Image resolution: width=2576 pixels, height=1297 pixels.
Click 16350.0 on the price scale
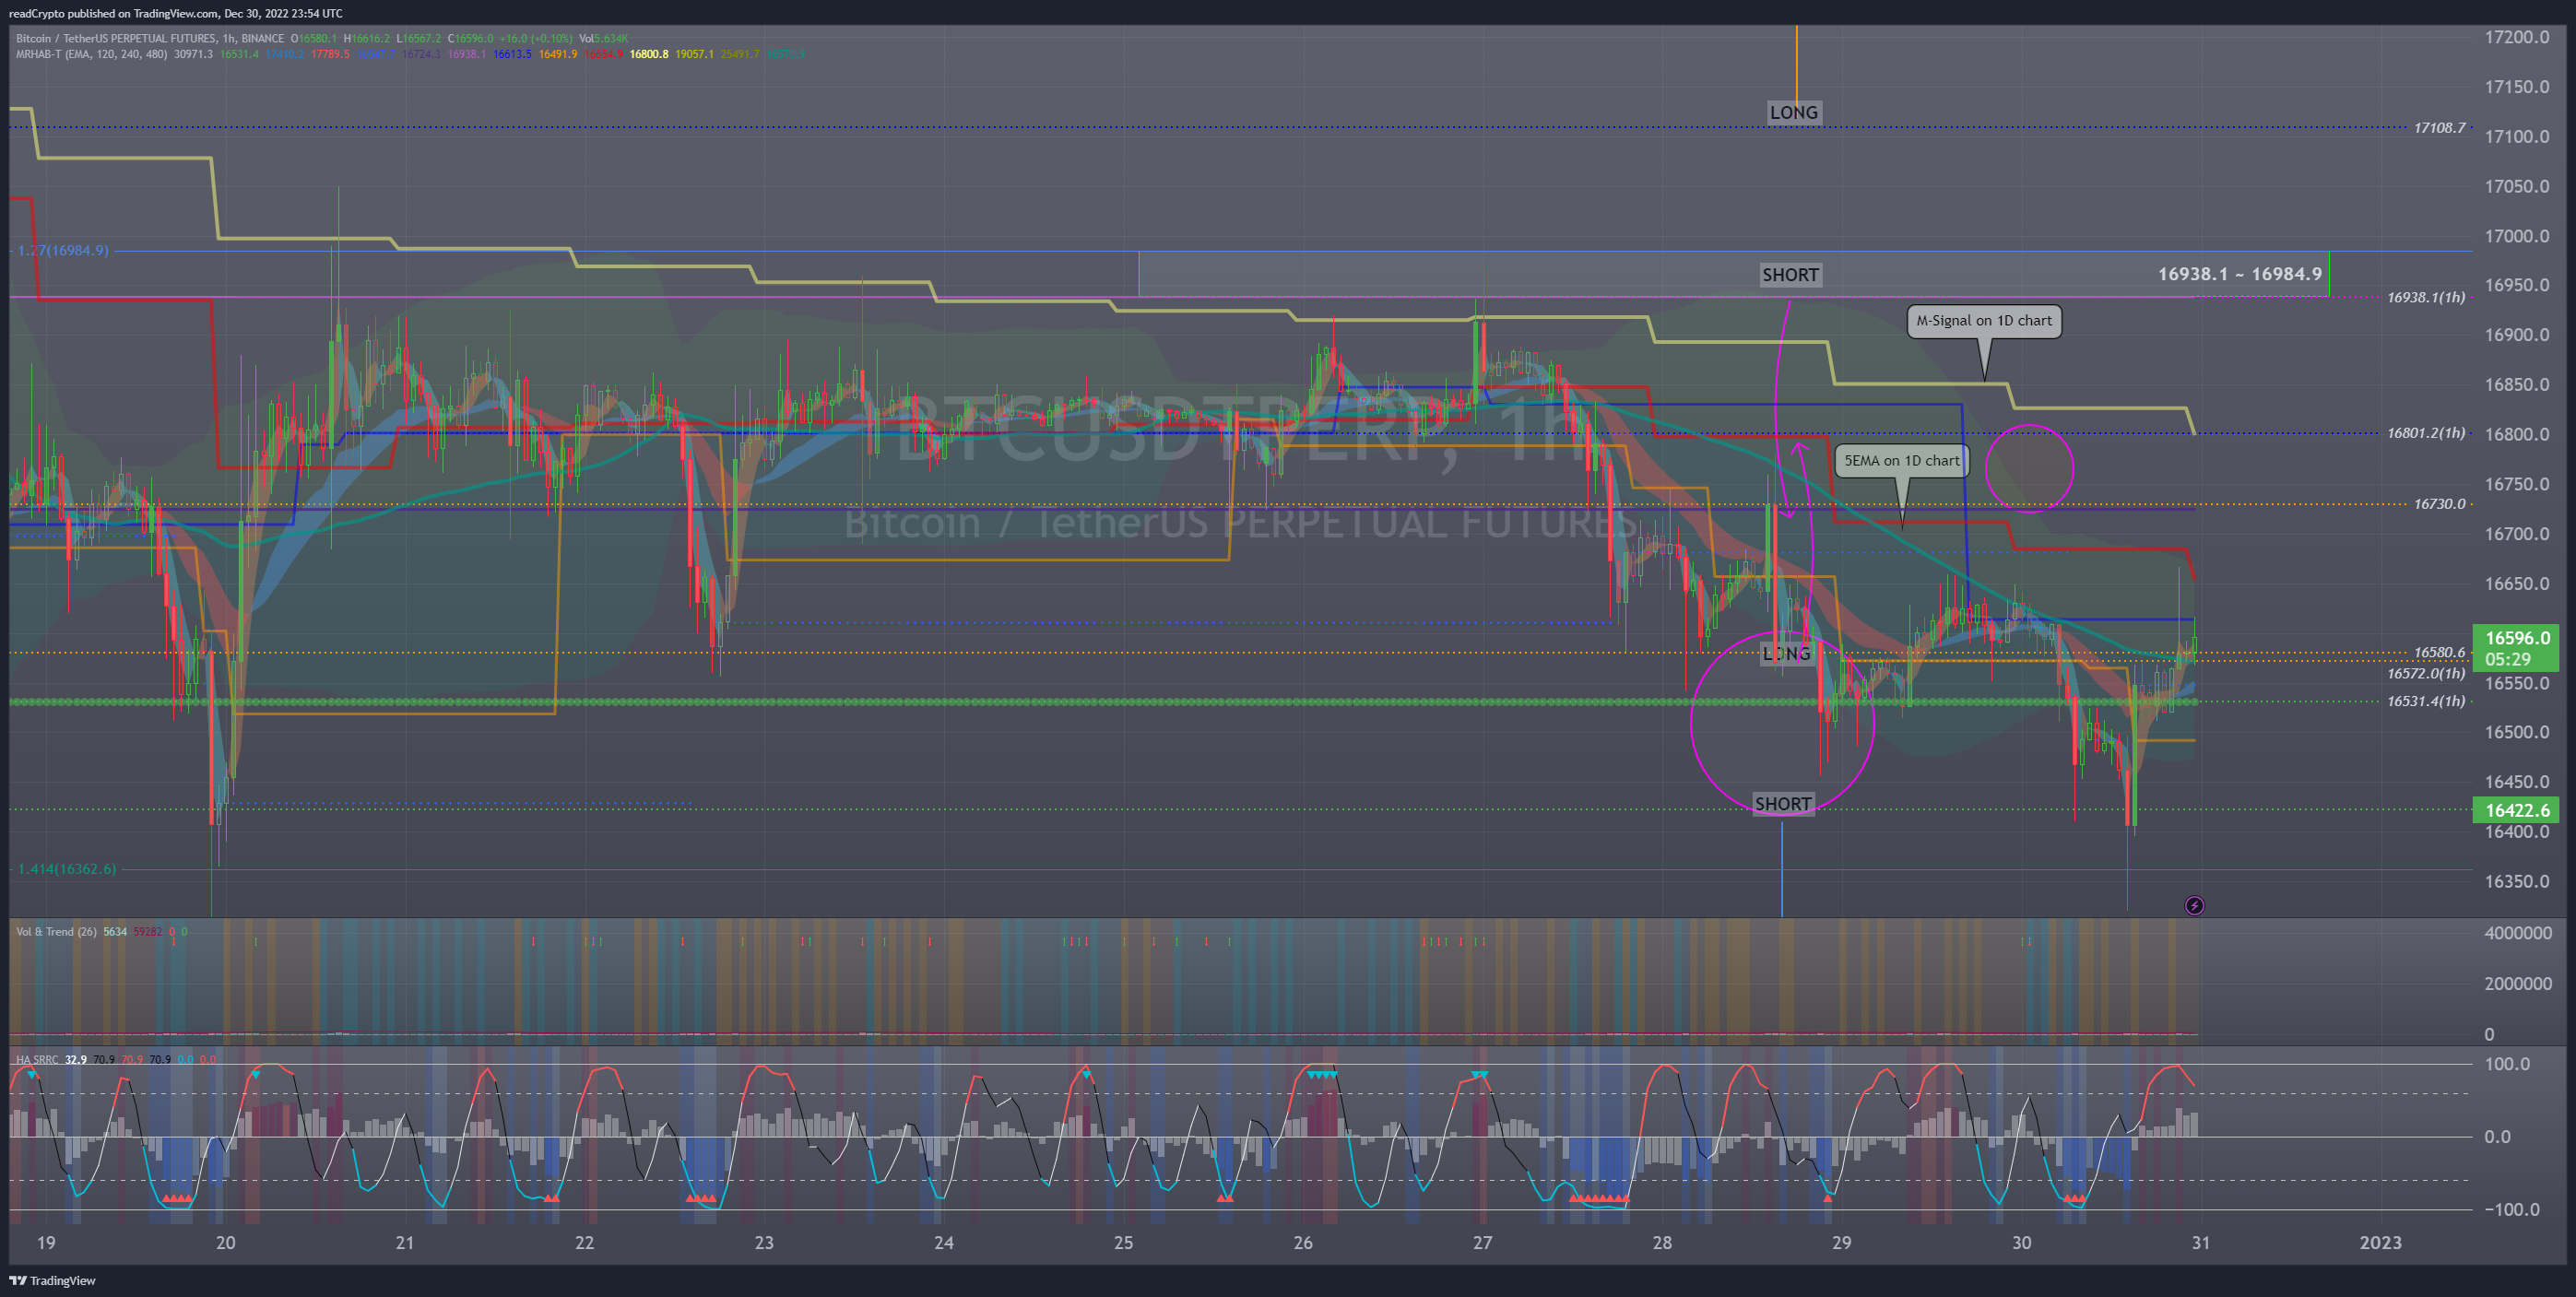pos(2517,881)
